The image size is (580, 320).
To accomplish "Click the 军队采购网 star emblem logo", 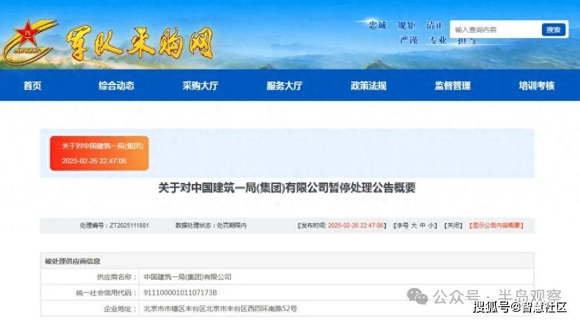I will click(x=28, y=41).
